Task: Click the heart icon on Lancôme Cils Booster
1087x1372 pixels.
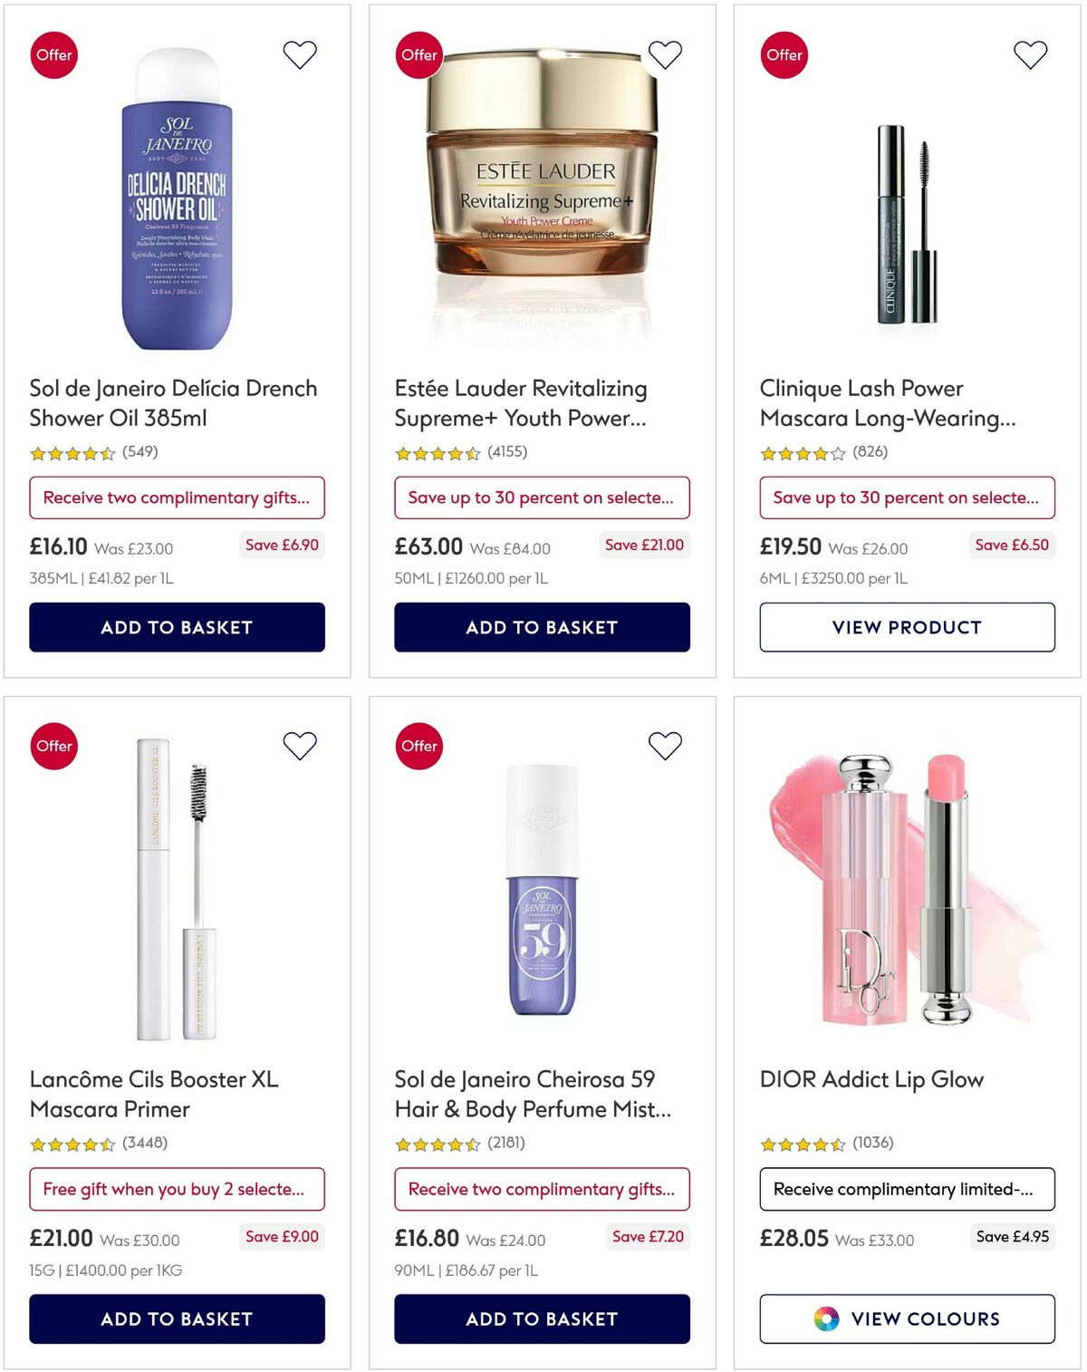Action: [299, 744]
